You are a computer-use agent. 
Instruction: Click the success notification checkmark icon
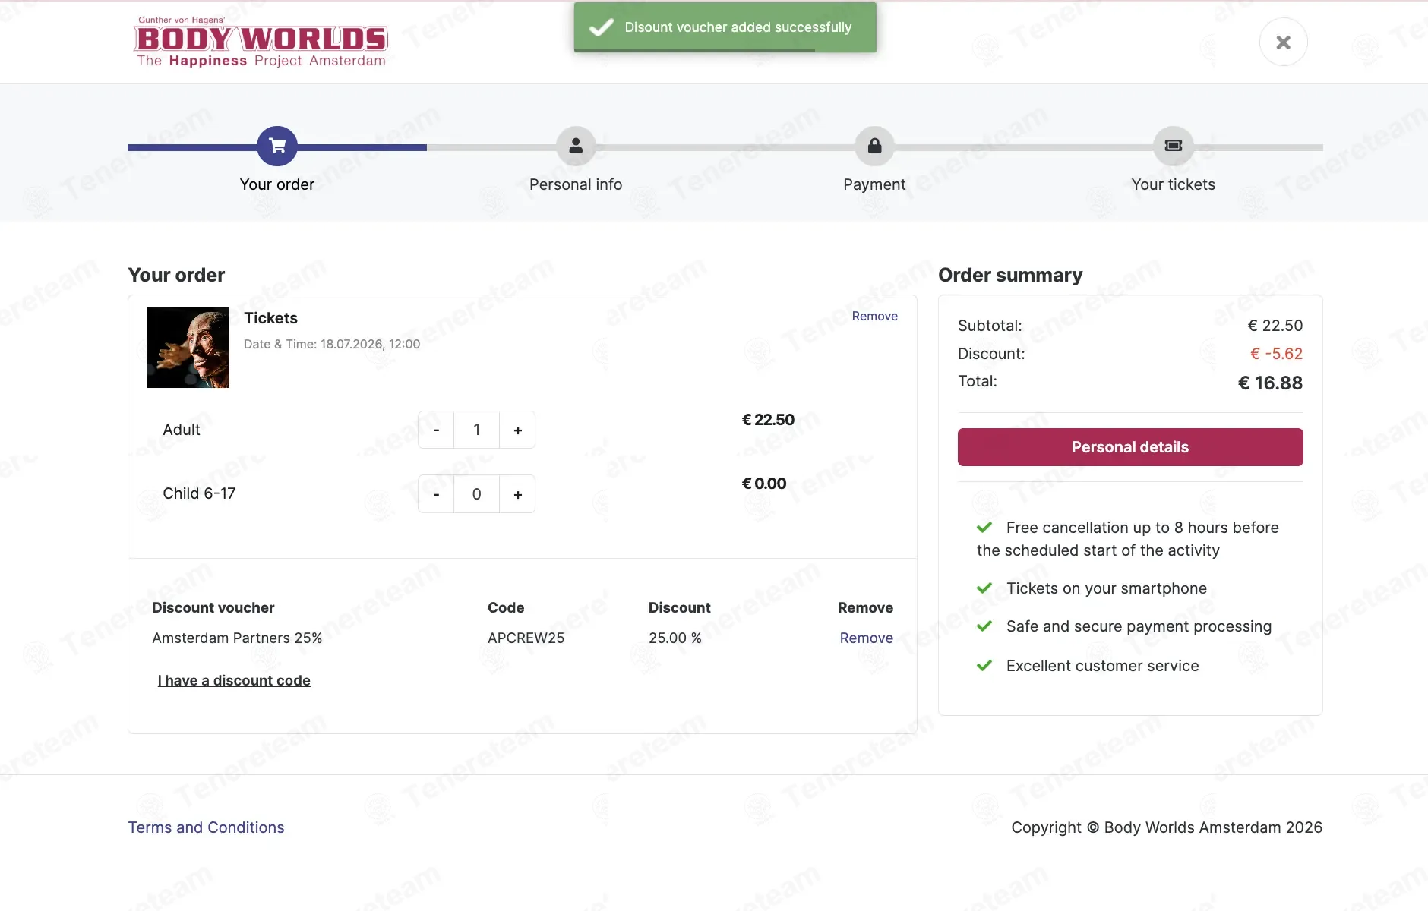[601, 27]
